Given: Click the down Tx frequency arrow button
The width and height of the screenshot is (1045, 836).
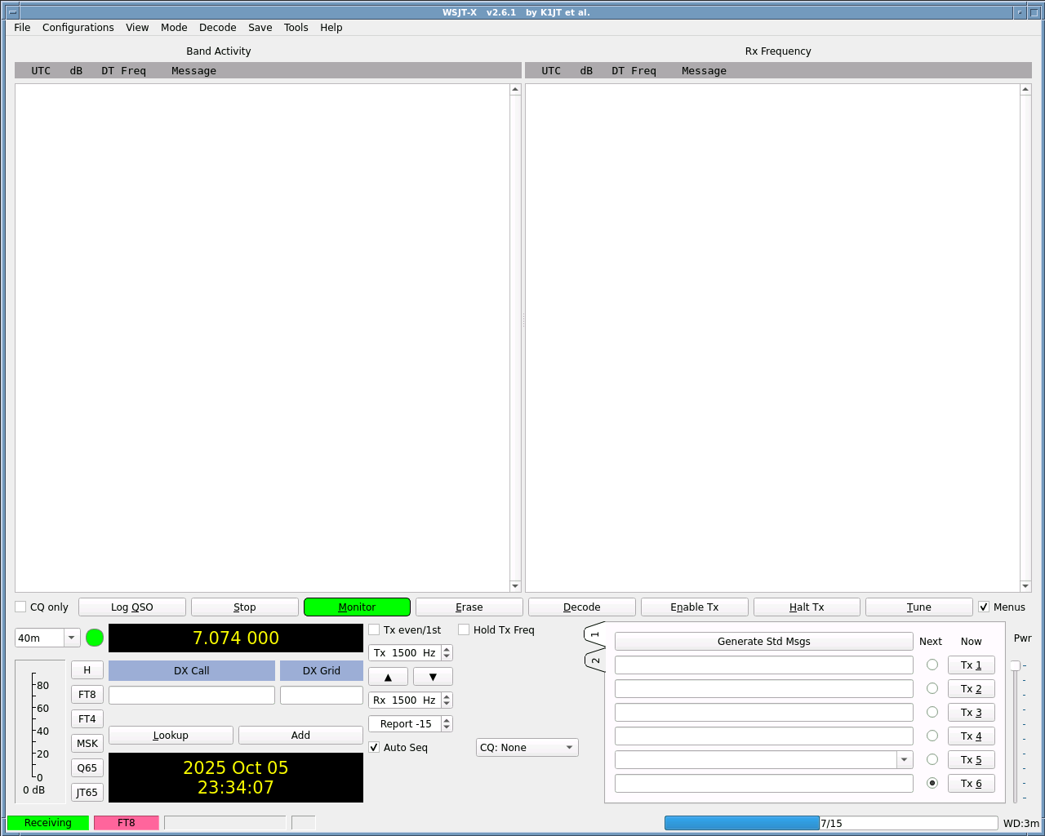Looking at the screenshot, I should pyautogui.click(x=432, y=676).
